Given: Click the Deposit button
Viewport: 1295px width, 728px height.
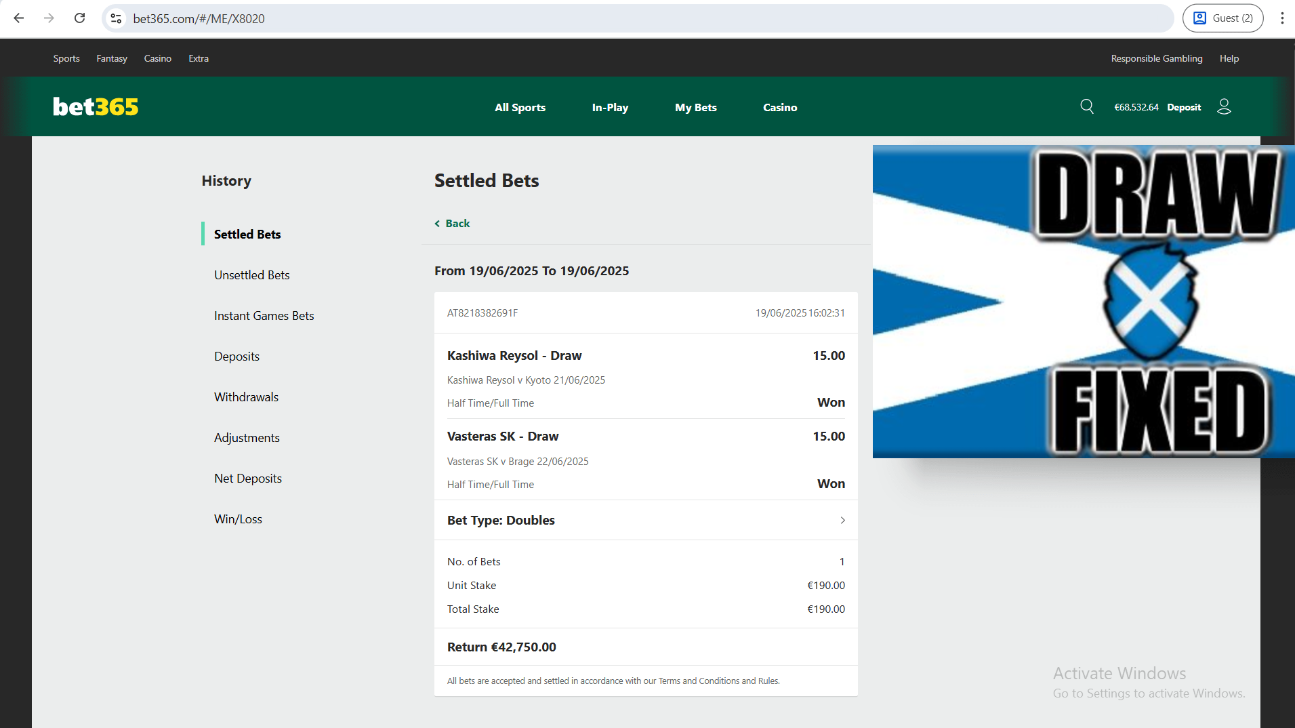Looking at the screenshot, I should (x=1183, y=107).
